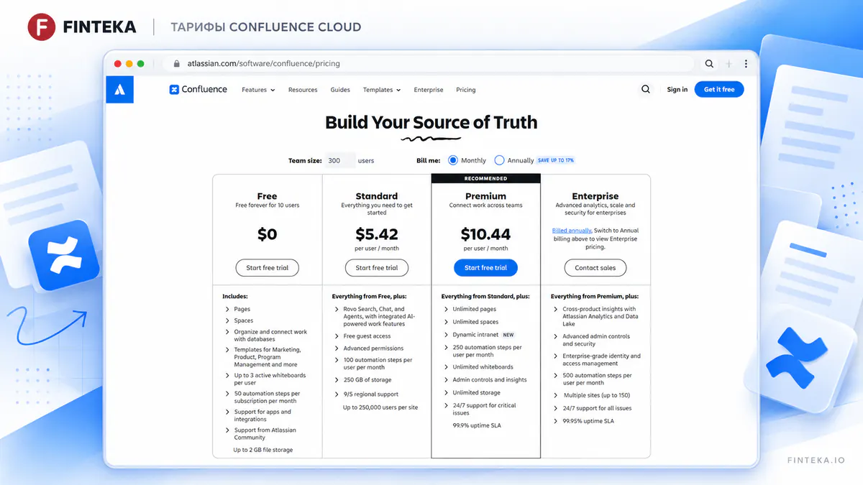This screenshot has width=863, height=485.
Task: Click 'Up to 250,000 users per site' text
Action: click(380, 407)
